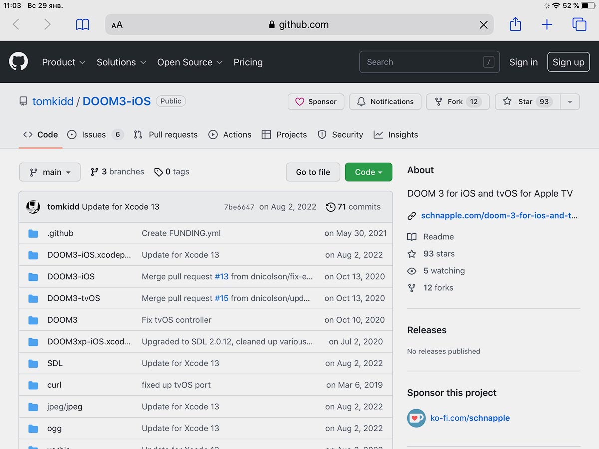This screenshot has height=449, width=599.
Task: Click the Safari share icon
Action: coord(515,24)
